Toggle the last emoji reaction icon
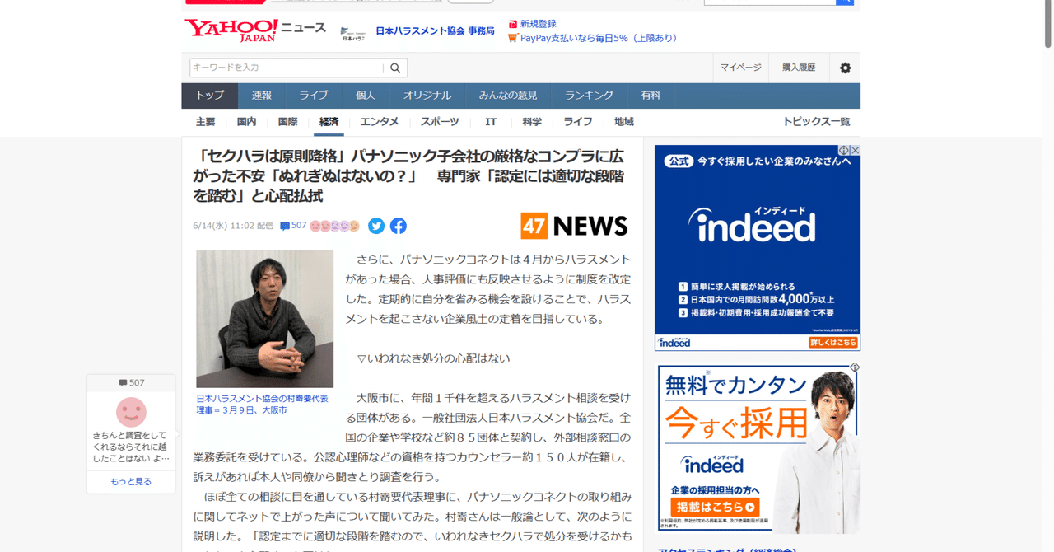This screenshot has height=552, width=1054. tap(354, 226)
